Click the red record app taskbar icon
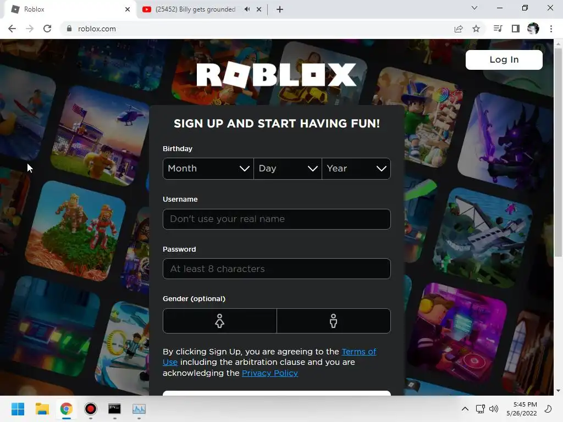 pyautogui.click(x=91, y=409)
